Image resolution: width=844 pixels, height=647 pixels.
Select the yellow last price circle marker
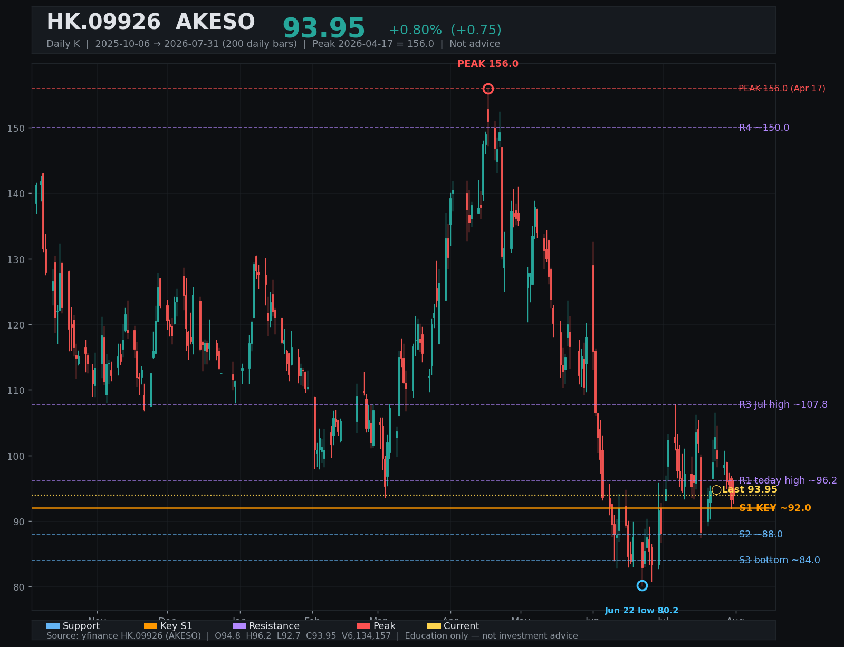point(716,490)
